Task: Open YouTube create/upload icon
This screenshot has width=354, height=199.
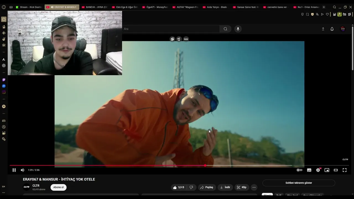Action: [x=323, y=29]
